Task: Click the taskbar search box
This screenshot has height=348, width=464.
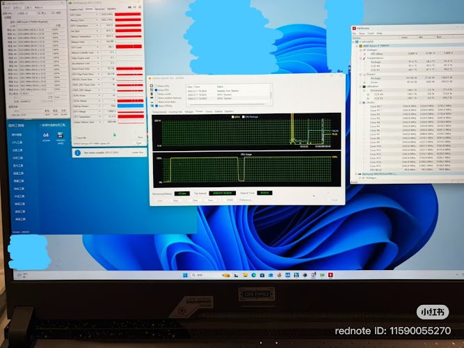Action: coord(198,275)
